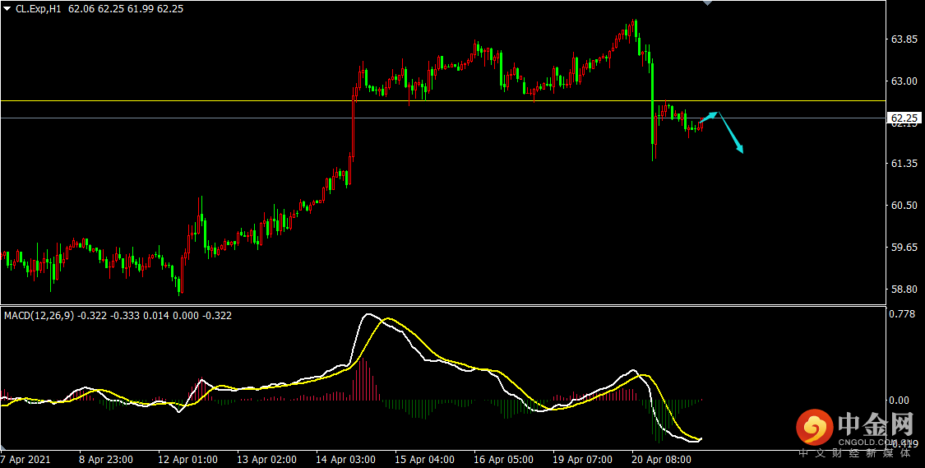The width and height of the screenshot is (925, 468).
Task: Click the 59.65 price scale value
Action: [x=904, y=248]
